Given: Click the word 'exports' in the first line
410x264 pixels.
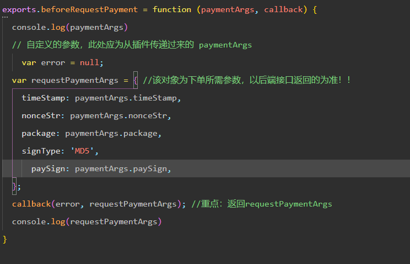Looking at the screenshot, I should (19, 10).
